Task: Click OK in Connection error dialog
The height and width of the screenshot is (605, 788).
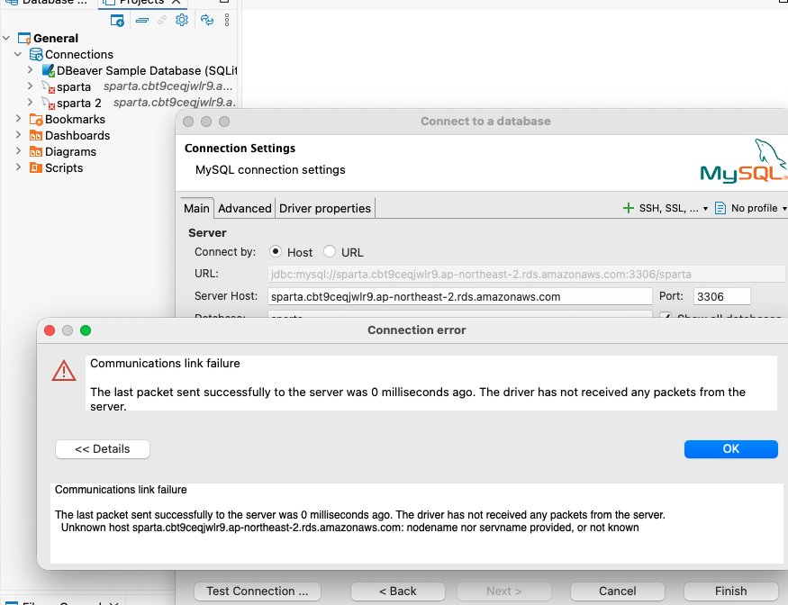Action: point(730,448)
